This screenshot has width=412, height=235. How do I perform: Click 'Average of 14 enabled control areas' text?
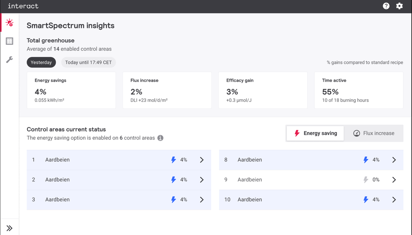coord(69,49)
